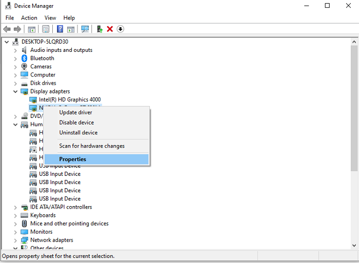
Task: Click the Audio inputs speaker icon
Action: (x=24, y=50)
